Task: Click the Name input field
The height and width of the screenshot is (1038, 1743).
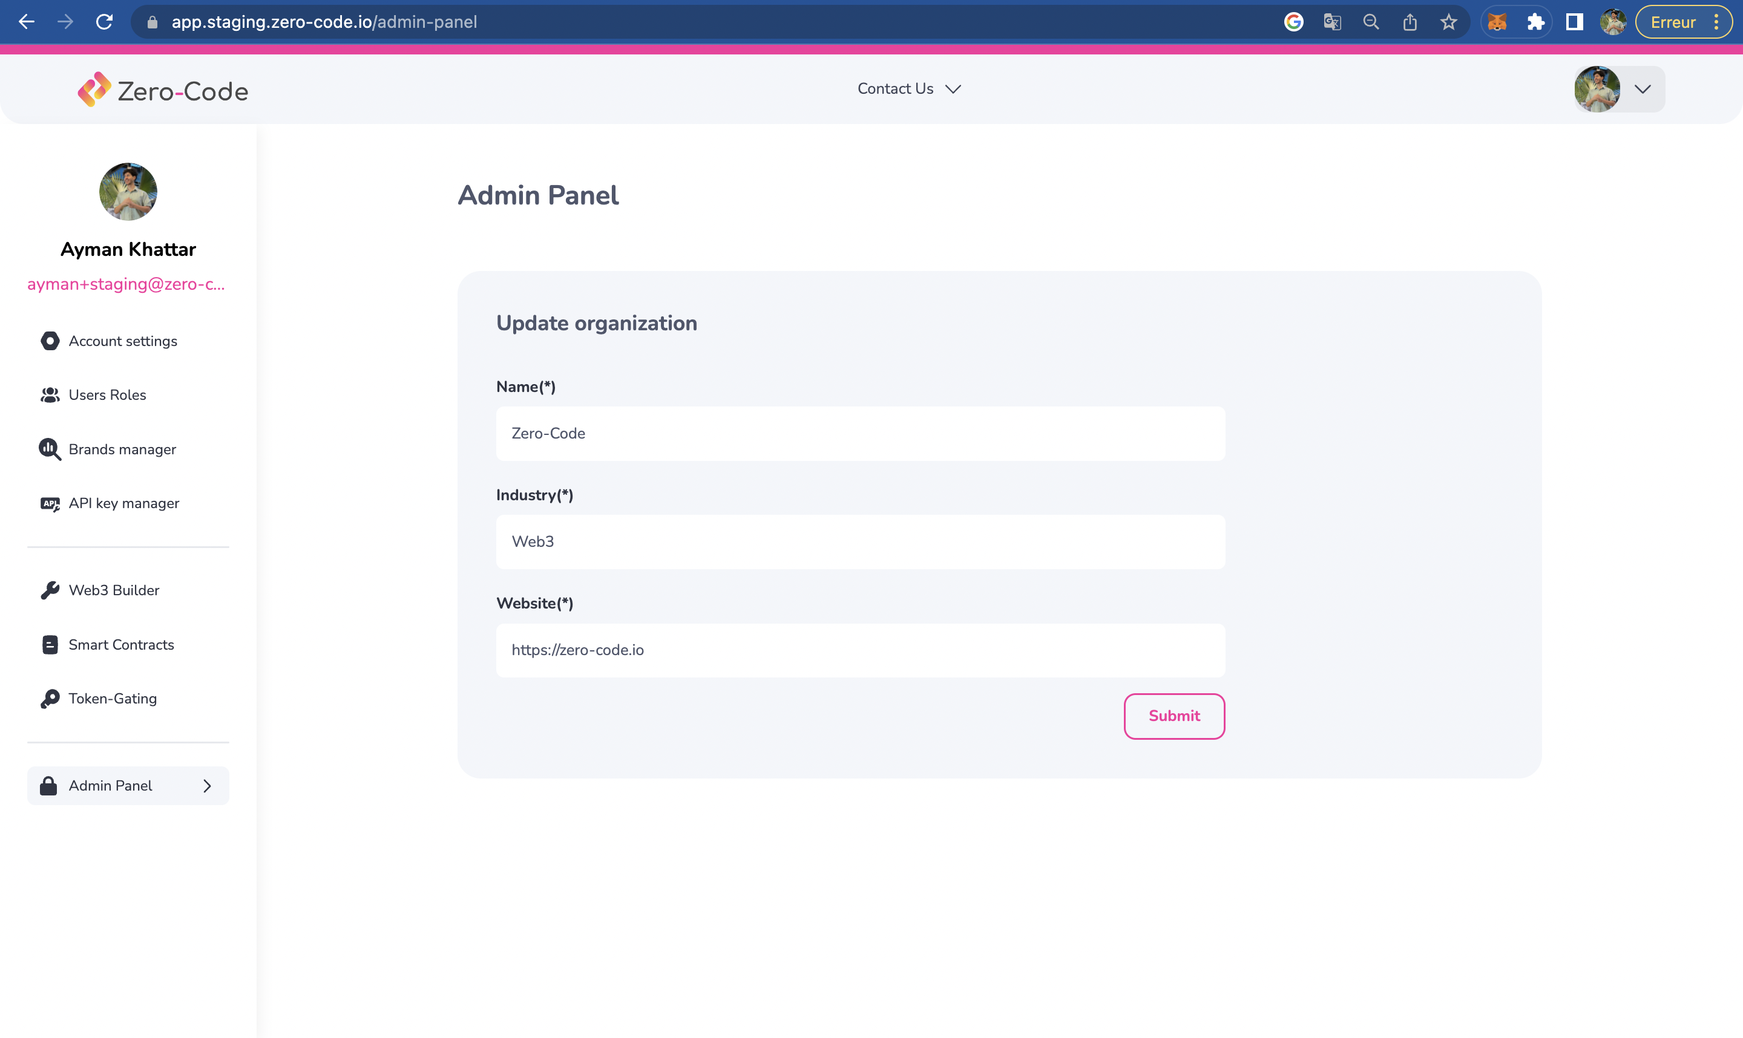Action: point(860,433)
